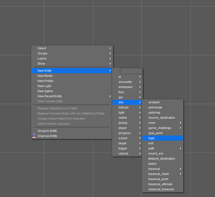Image resolution: width=215 pixels, height=197 pixels.
Task: Expand the interact entity category
Action: click(127, 108)
